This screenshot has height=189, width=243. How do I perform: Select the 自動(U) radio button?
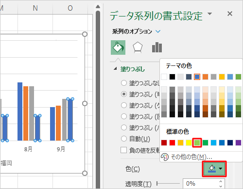pos(124,139)
